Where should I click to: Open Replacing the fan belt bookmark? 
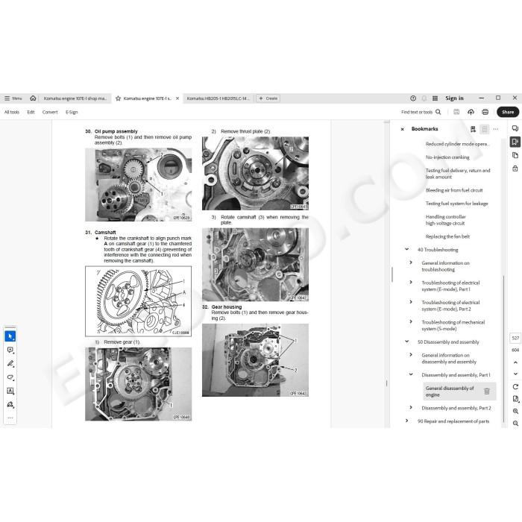click(447, 236)
